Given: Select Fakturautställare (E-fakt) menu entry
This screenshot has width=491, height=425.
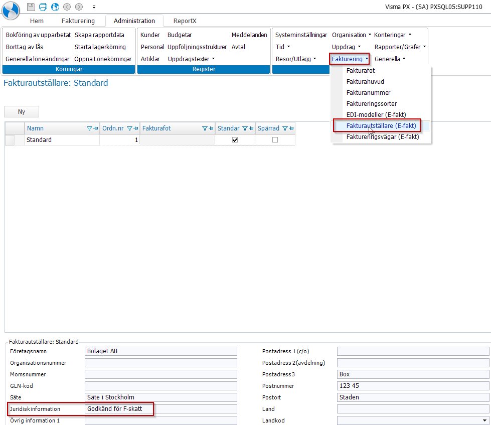Looking at the screenshot, I should 381,125.
